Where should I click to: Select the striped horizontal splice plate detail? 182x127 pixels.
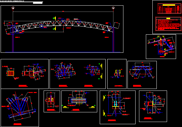tap(79, 101)
